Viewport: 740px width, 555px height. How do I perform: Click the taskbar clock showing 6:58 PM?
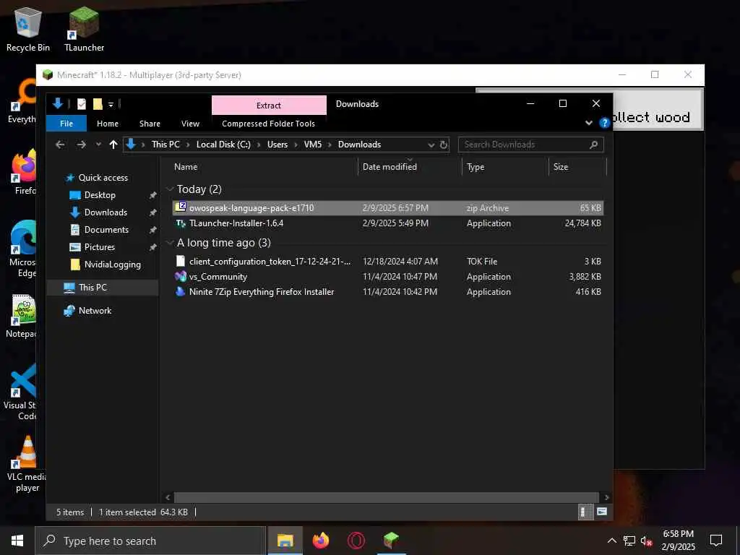pos(678,541)
